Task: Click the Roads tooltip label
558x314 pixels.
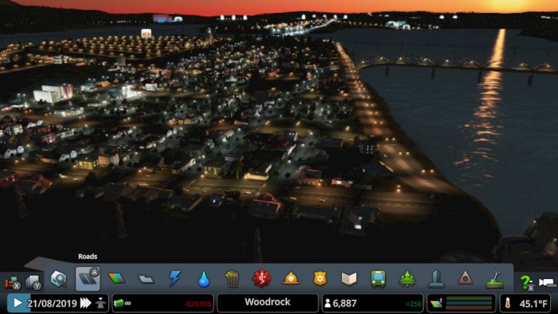Action: pyautogui.click(x=87, y=257)
